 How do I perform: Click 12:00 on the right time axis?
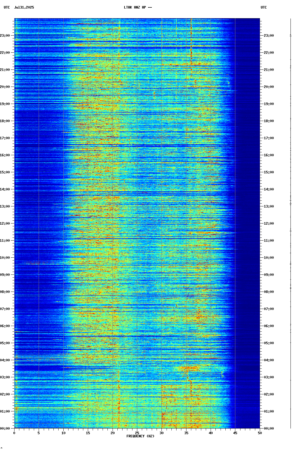(269, 224)
